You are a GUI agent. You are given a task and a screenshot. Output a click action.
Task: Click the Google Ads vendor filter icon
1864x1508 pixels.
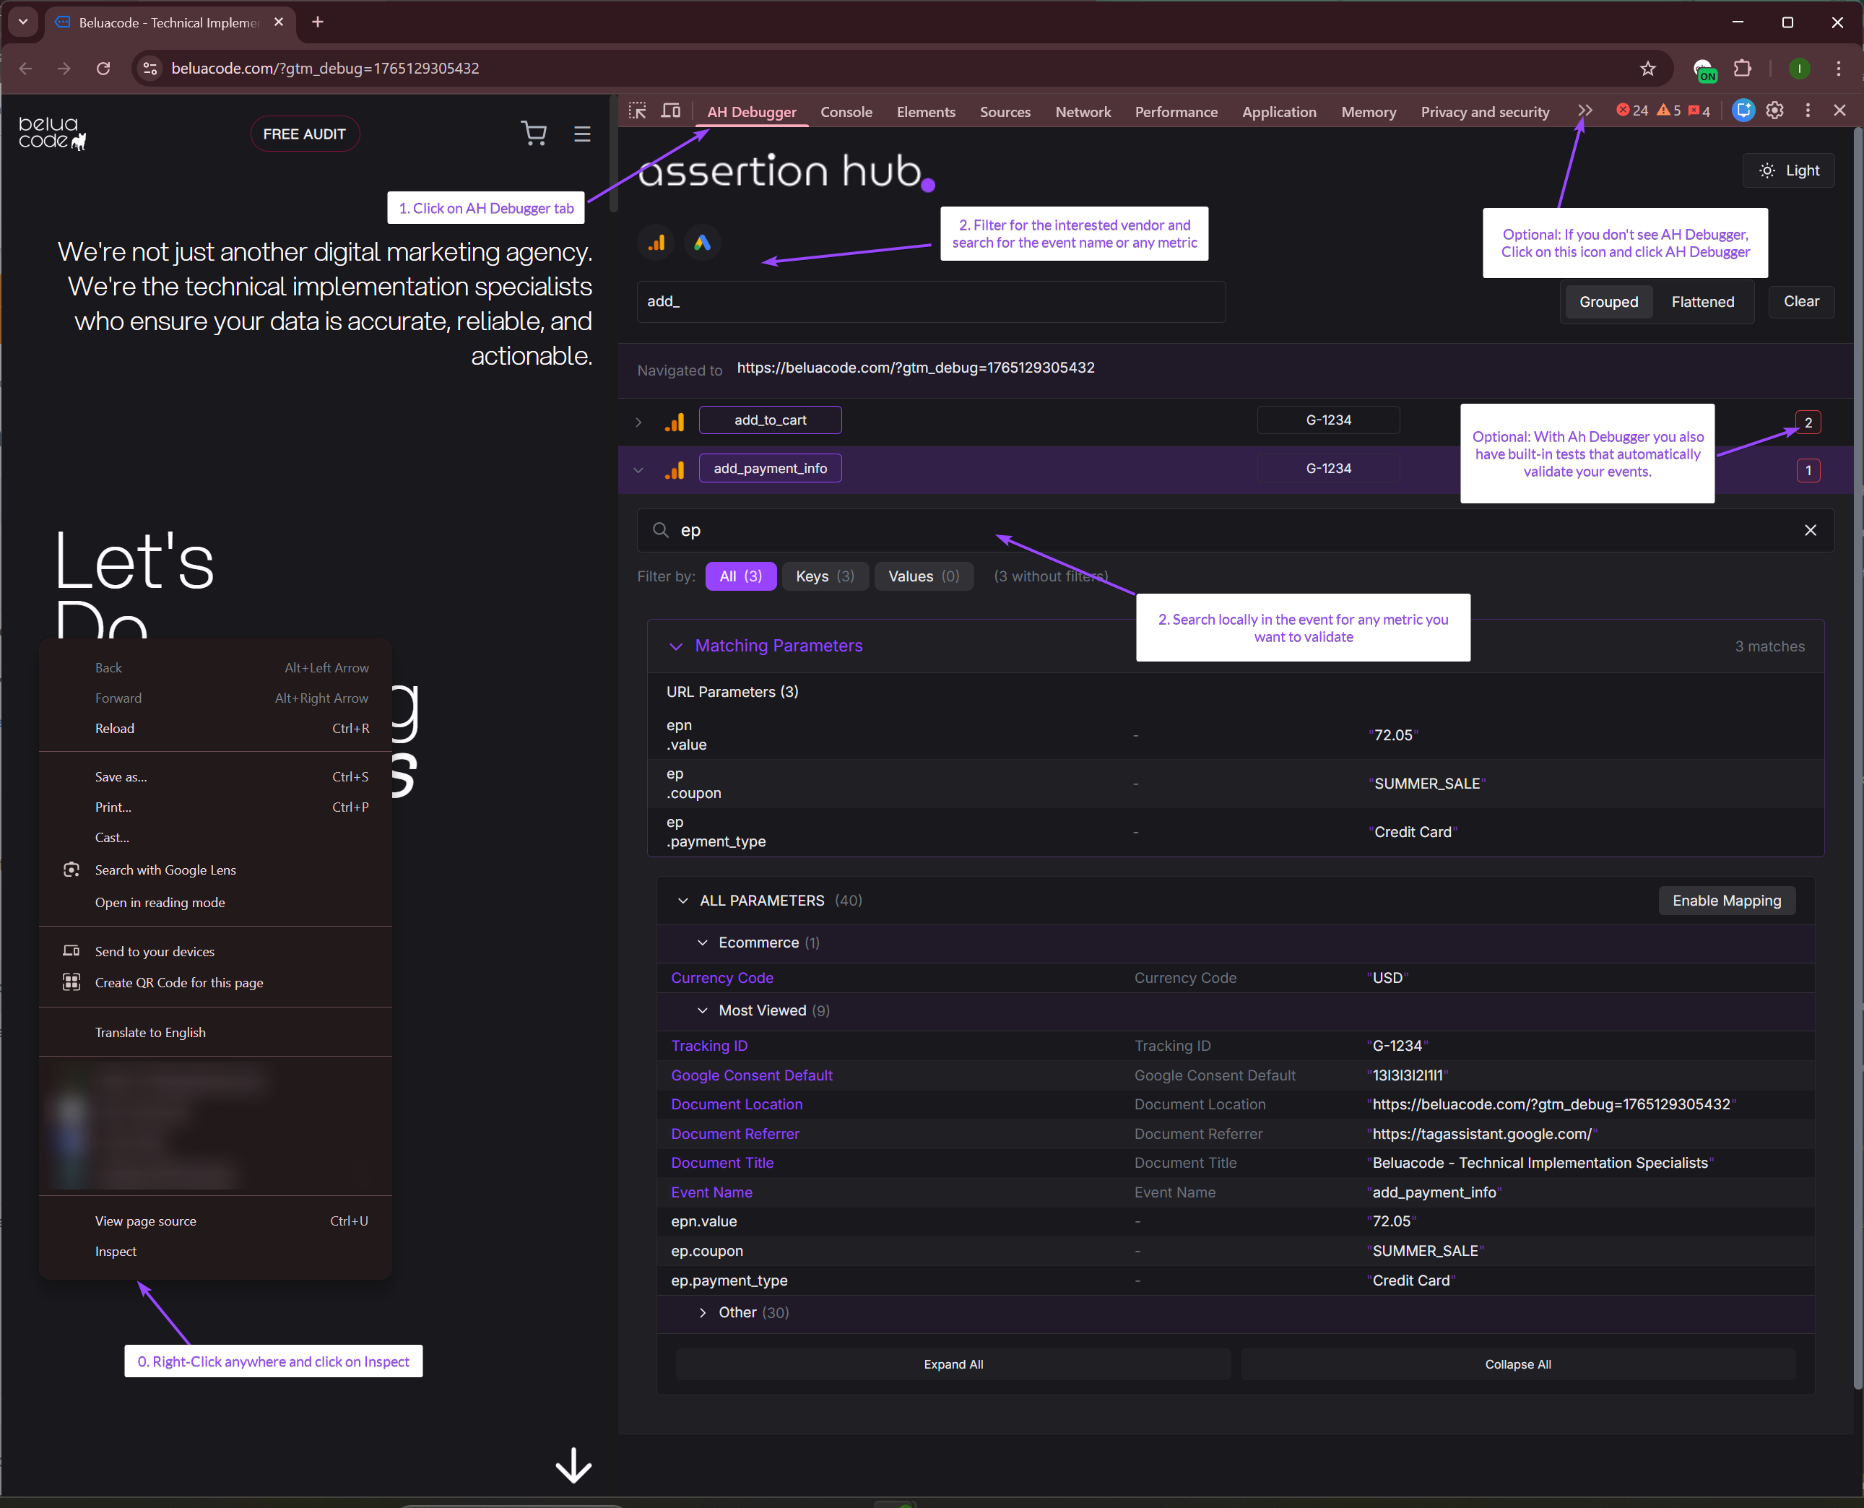(x=702, y=243)
